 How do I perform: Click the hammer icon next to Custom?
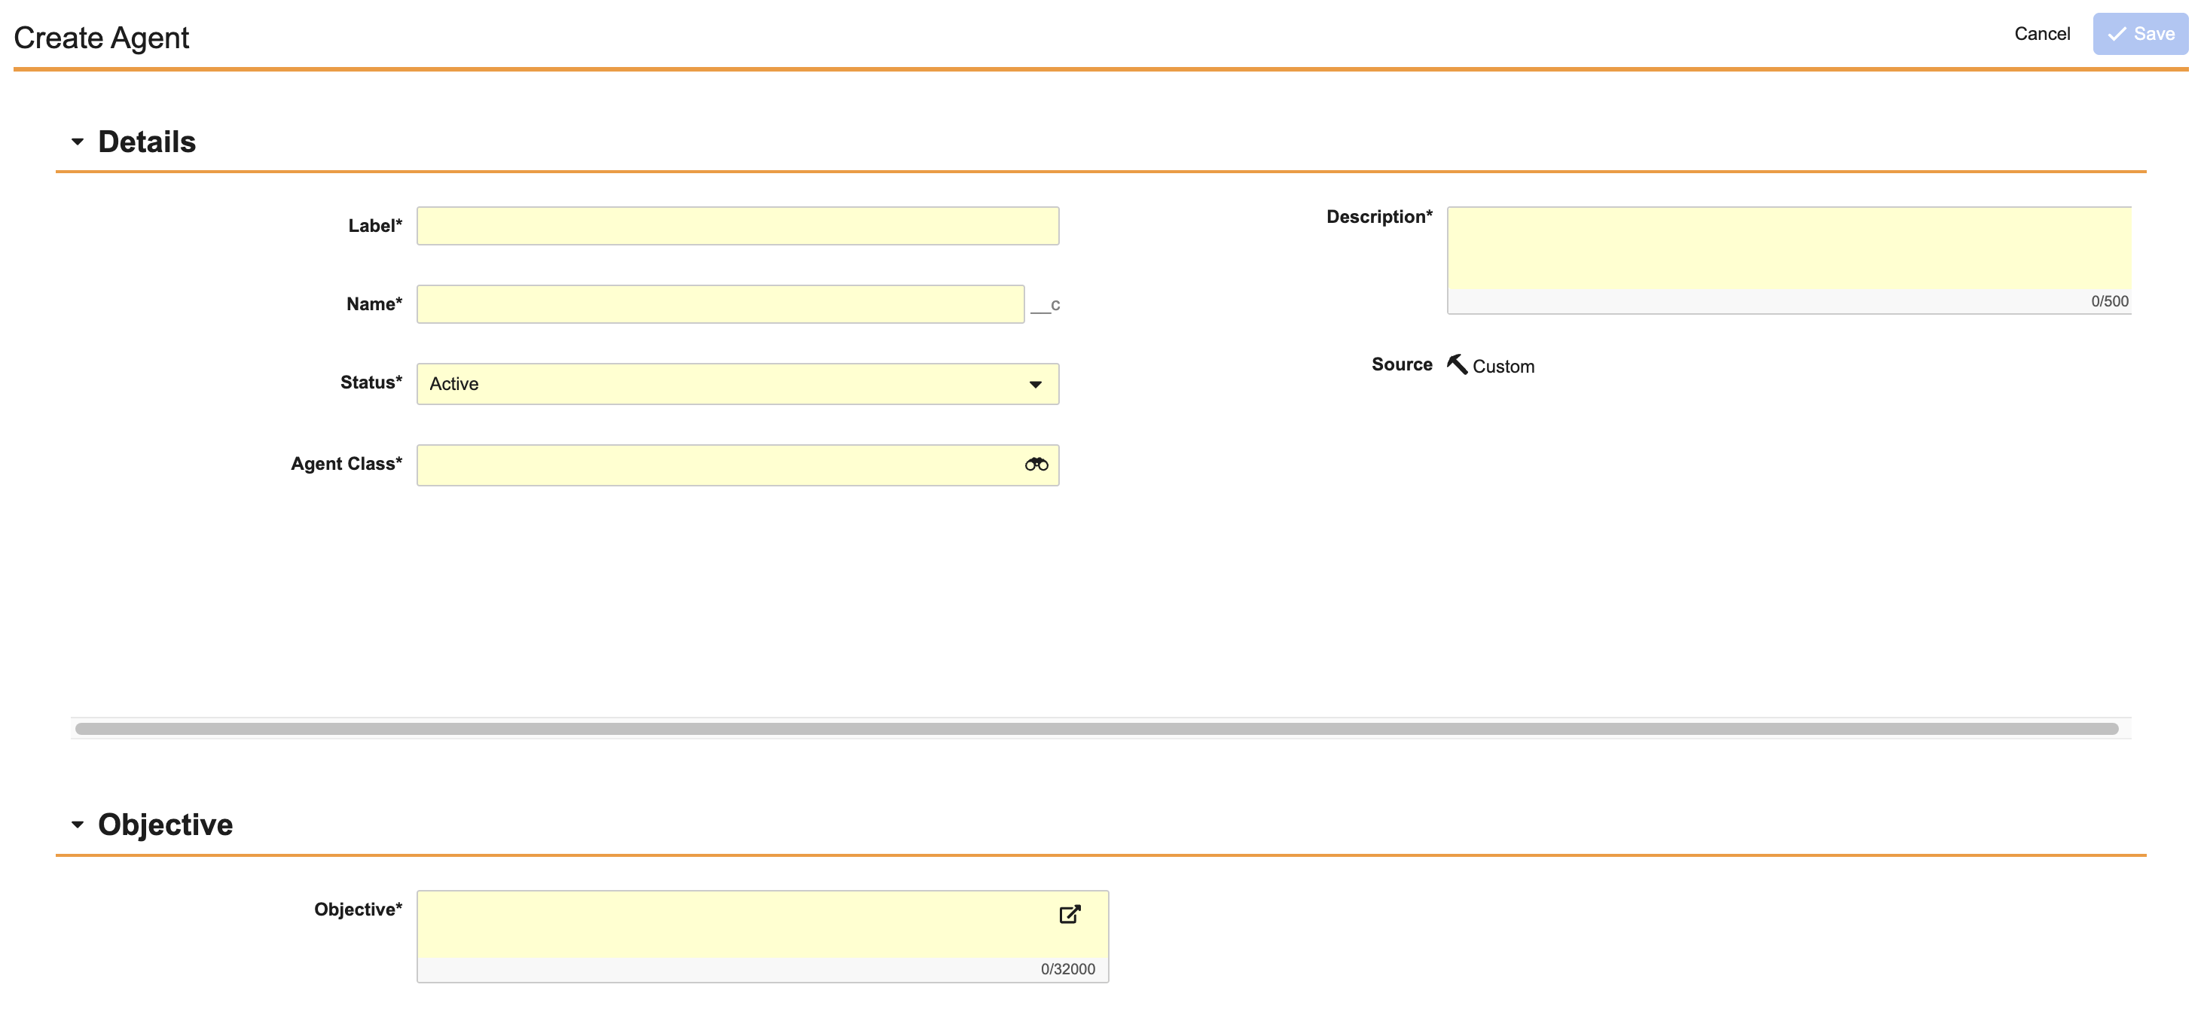pos(1456,364)
